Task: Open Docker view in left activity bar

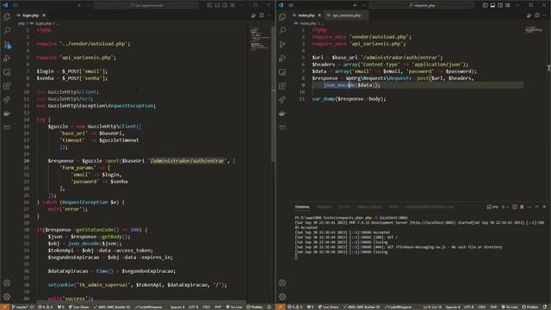Action: click(7, 114)
